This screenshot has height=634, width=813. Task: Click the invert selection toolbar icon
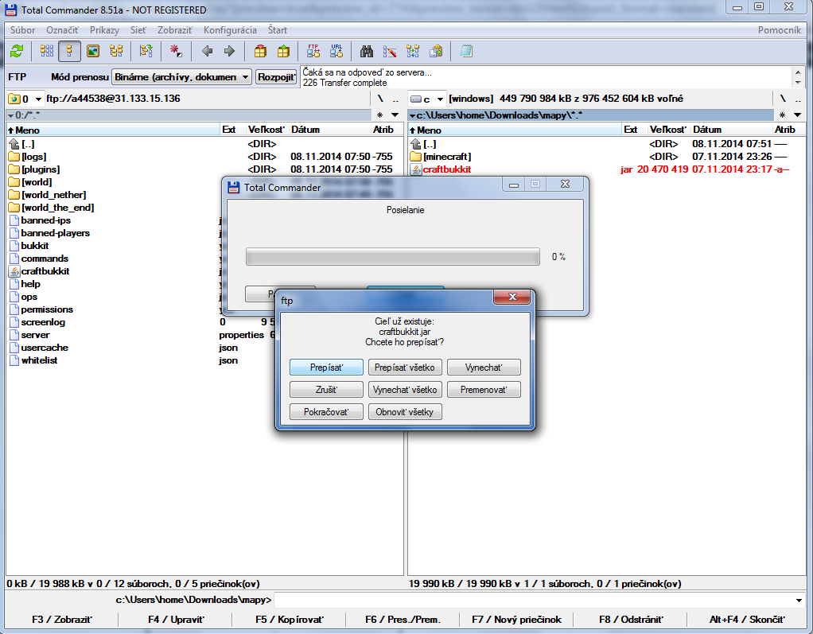[x=146, y=51]
